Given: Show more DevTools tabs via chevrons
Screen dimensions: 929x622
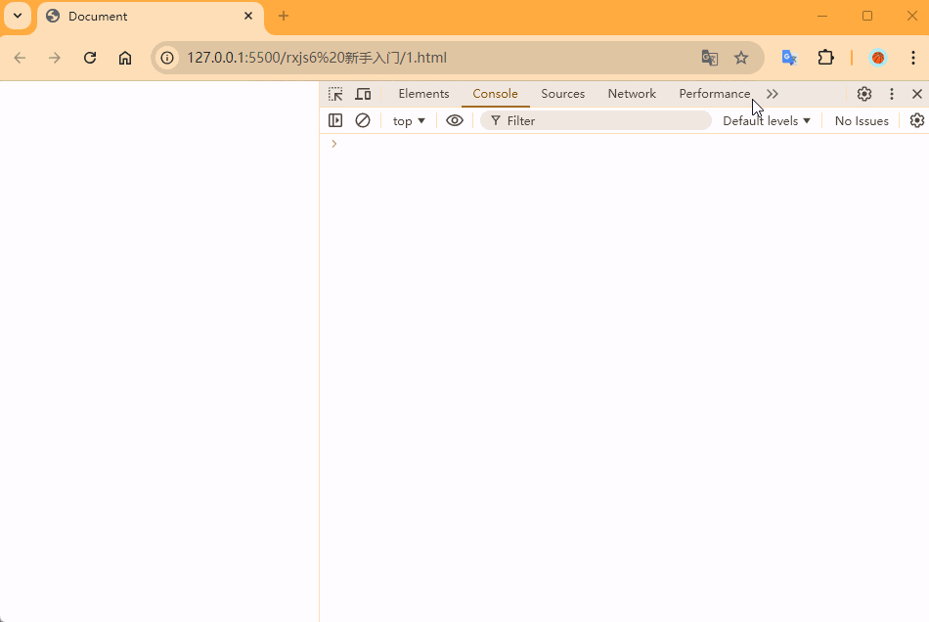Looking at the screenshot, I should 773,94.
